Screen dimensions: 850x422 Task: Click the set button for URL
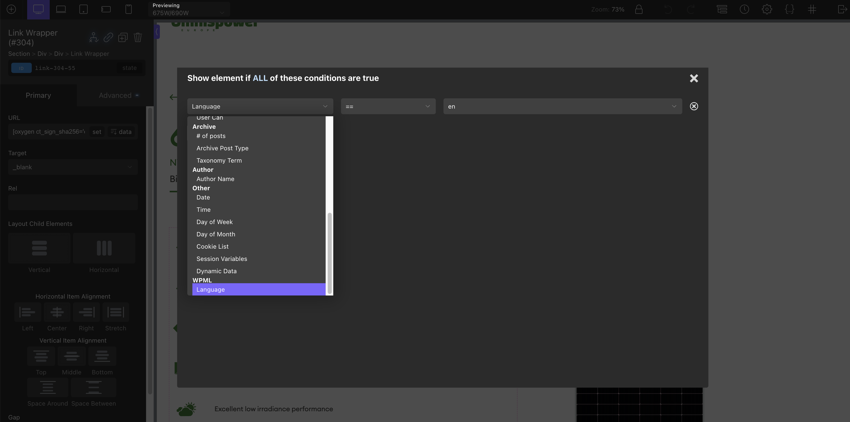coord(97,132)
